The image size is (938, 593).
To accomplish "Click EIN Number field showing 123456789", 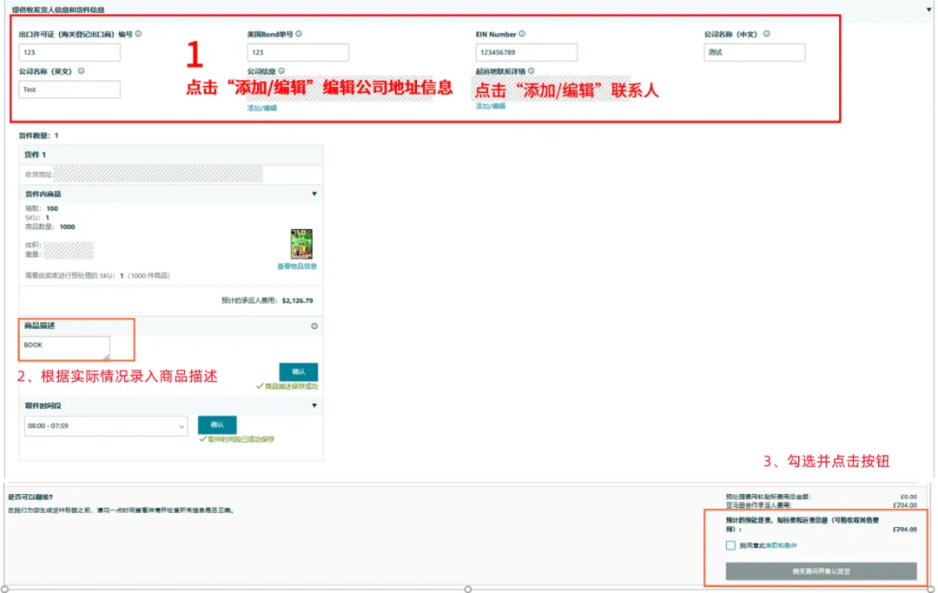I will pos(526,53).
